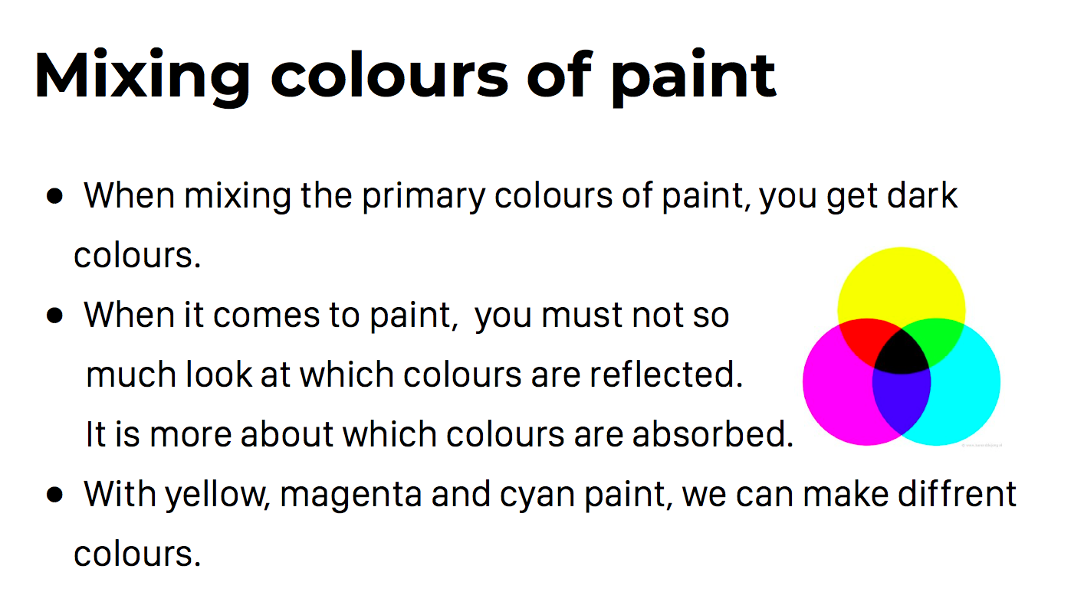This screenshot has height=605, width=1084.
Task: Click the tiny watermark below the colour diagram
Action: [x=982, y=444]
